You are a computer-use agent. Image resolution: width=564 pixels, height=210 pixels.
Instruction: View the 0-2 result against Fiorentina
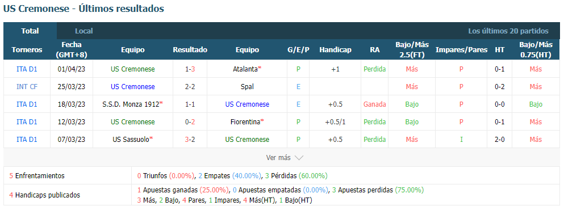click(190, 122)
